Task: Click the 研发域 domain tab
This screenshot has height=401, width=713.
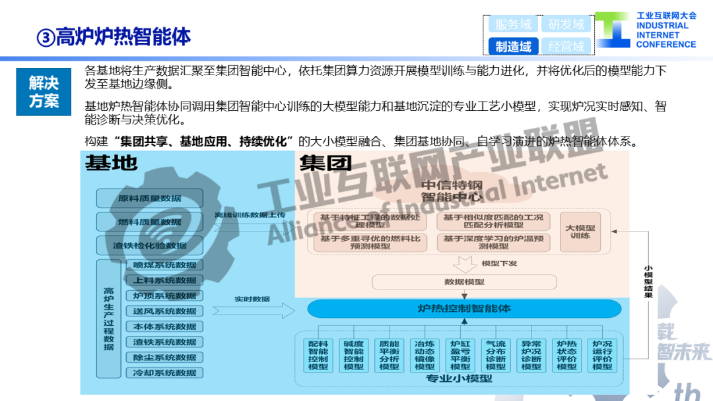Action: [566, 24]
